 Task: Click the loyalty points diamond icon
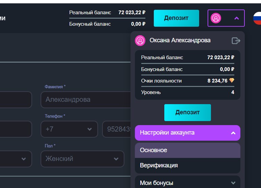point(232,80)
